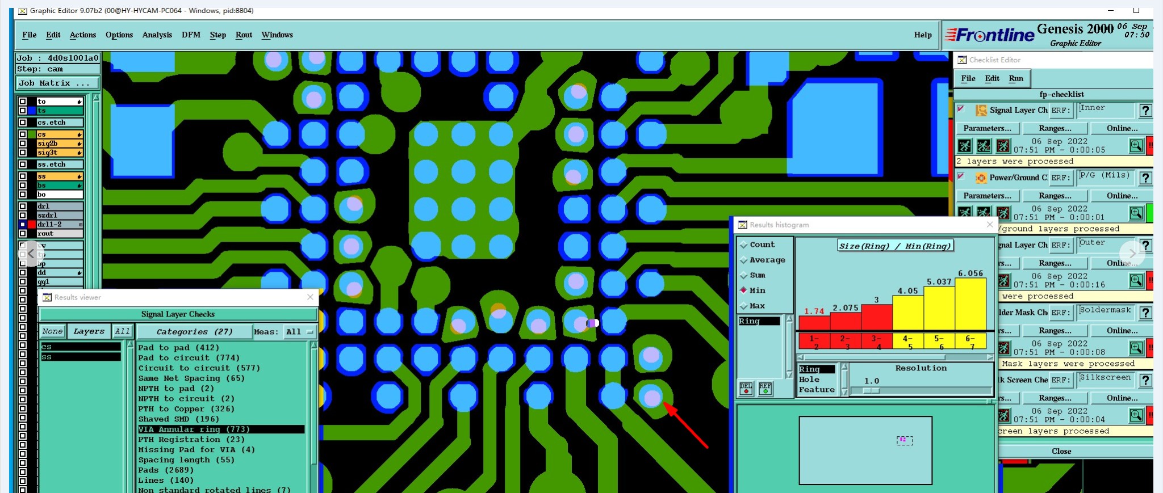The image size is (1163, 493).
Task: Click red-framed runner icon in Inner signal check
Action: coord(1003,146)
